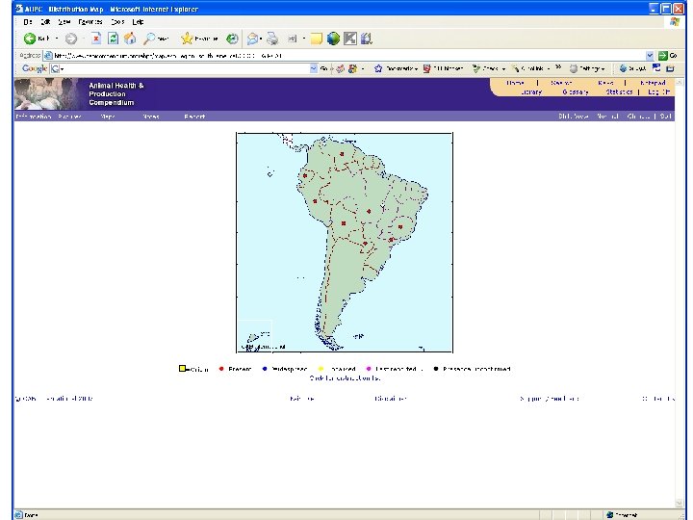Open the Statistics link in the header
The height and width of the screenshot is (520, 693).
(619, 92)
